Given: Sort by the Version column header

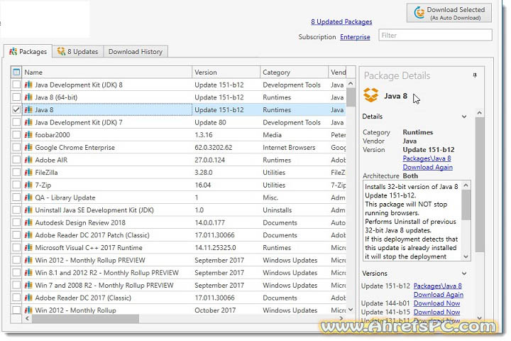Looking at the screenshot, I should click(226, 72).
